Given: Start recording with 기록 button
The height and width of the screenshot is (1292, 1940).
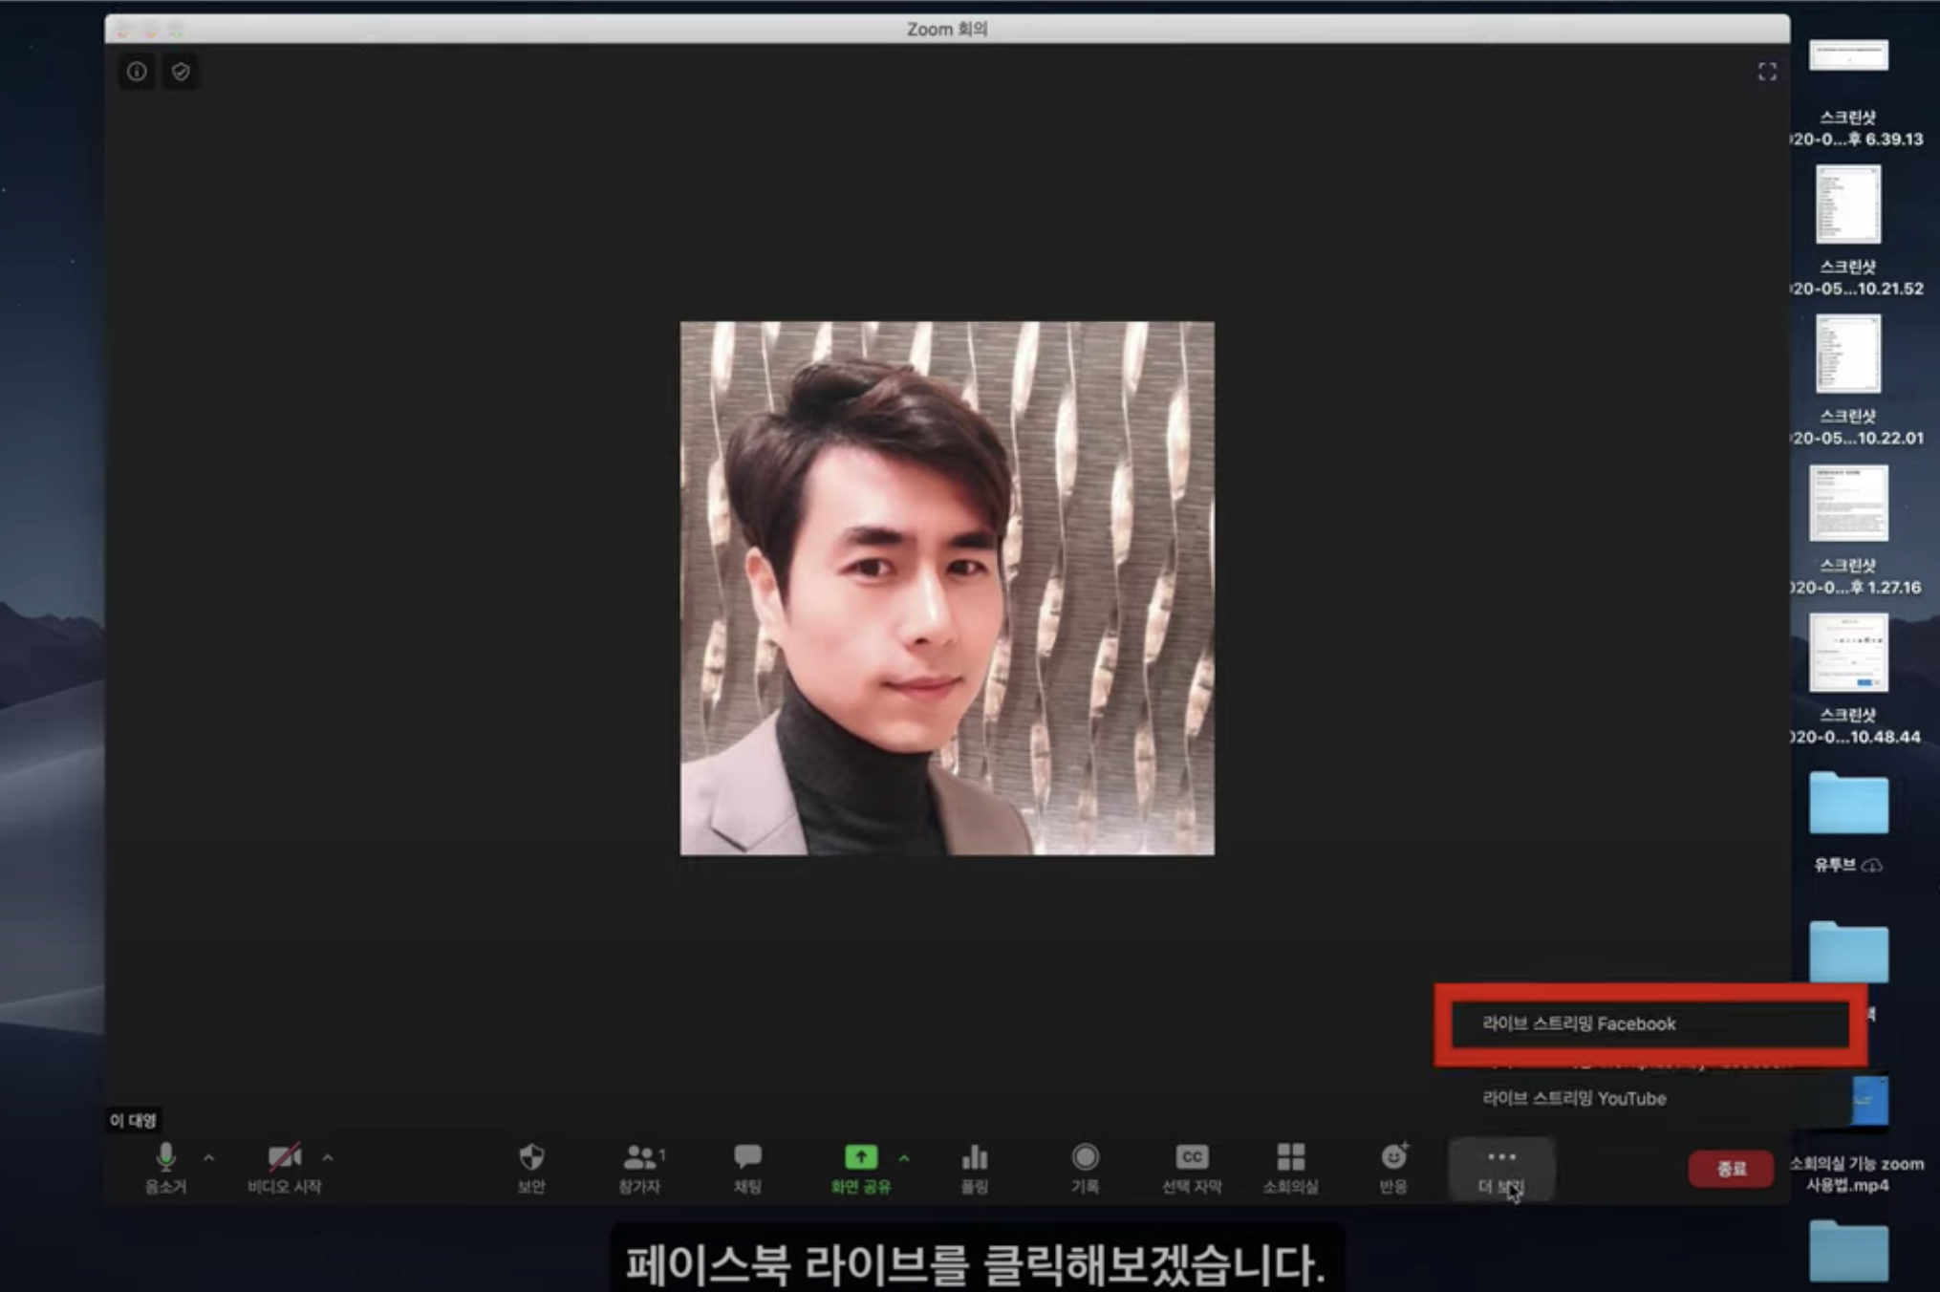Looking at the screenshot, I should (1085, 1168).
